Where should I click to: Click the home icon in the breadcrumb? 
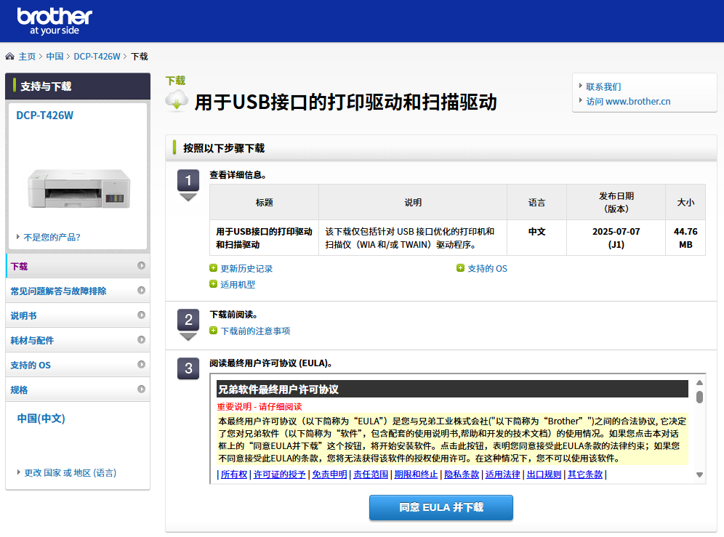click(x=9, y=57)
